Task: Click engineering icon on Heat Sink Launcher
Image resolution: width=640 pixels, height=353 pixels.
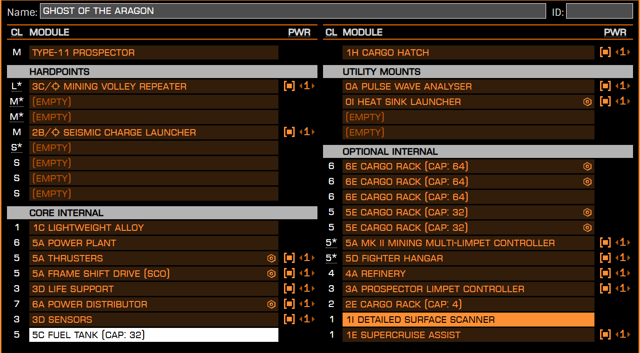Action: (x=587, y=102)
